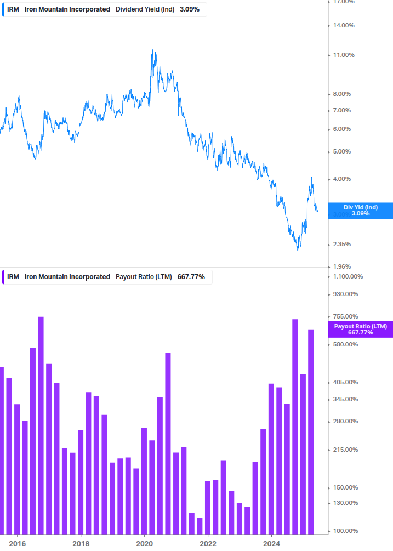Click the 580.00% payout ratio axis value
Viewport: 393px width, 551px height.
(x=345, y=344)
